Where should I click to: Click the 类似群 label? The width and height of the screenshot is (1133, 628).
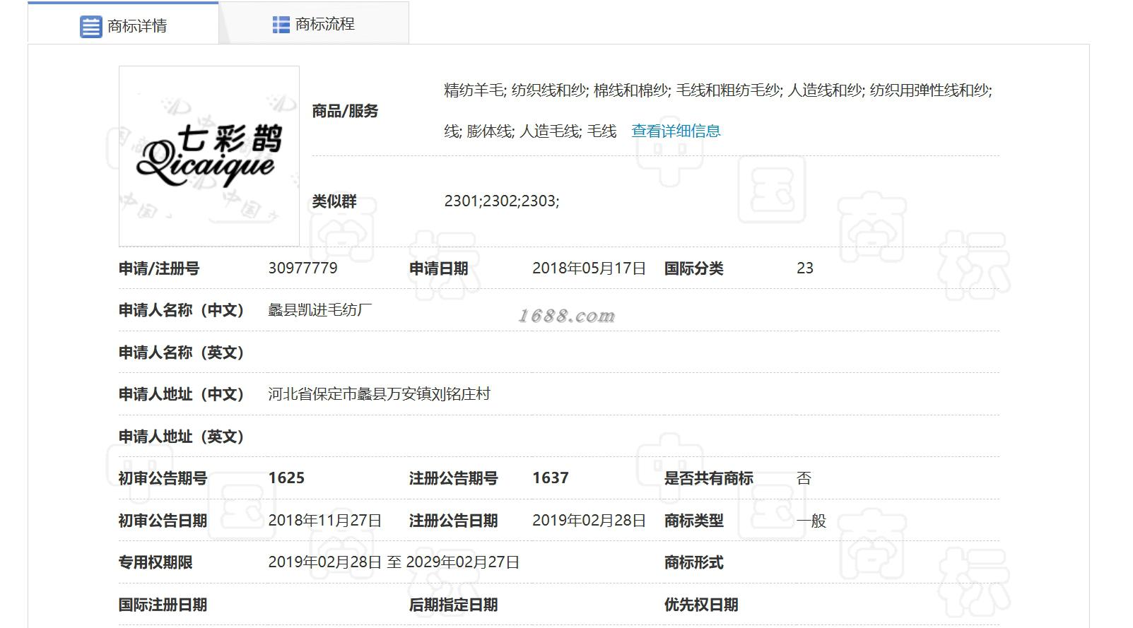coord(334,201)
